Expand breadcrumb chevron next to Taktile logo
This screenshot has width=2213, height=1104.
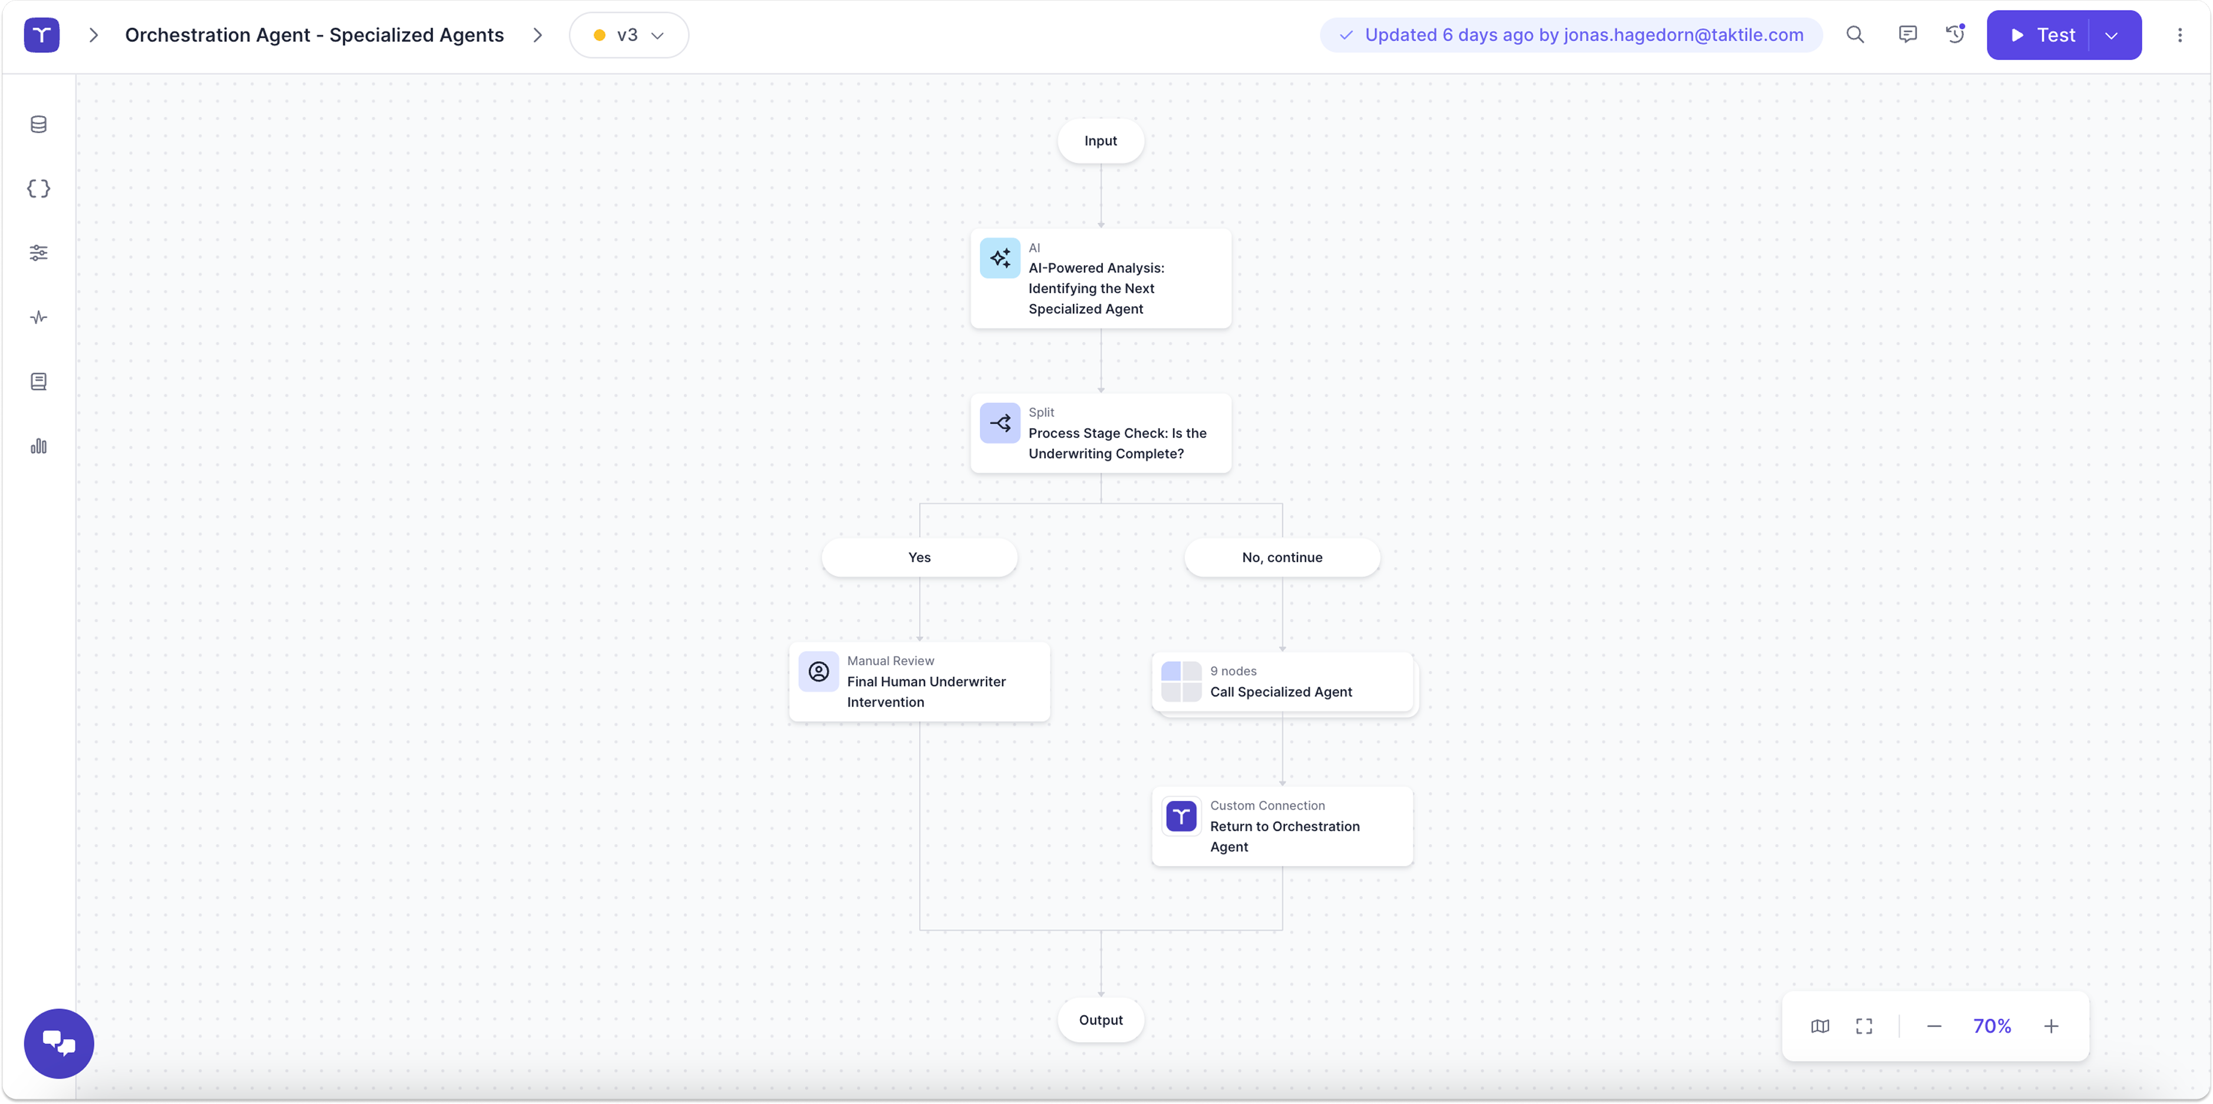94,35
